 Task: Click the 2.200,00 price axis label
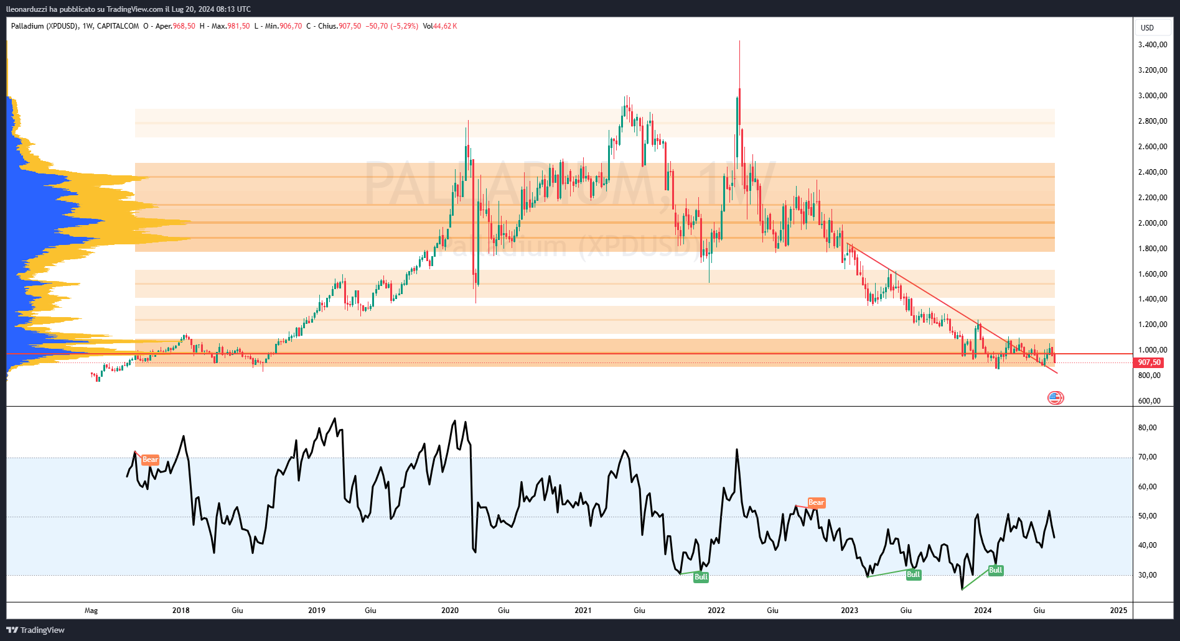coord(1153,198)
